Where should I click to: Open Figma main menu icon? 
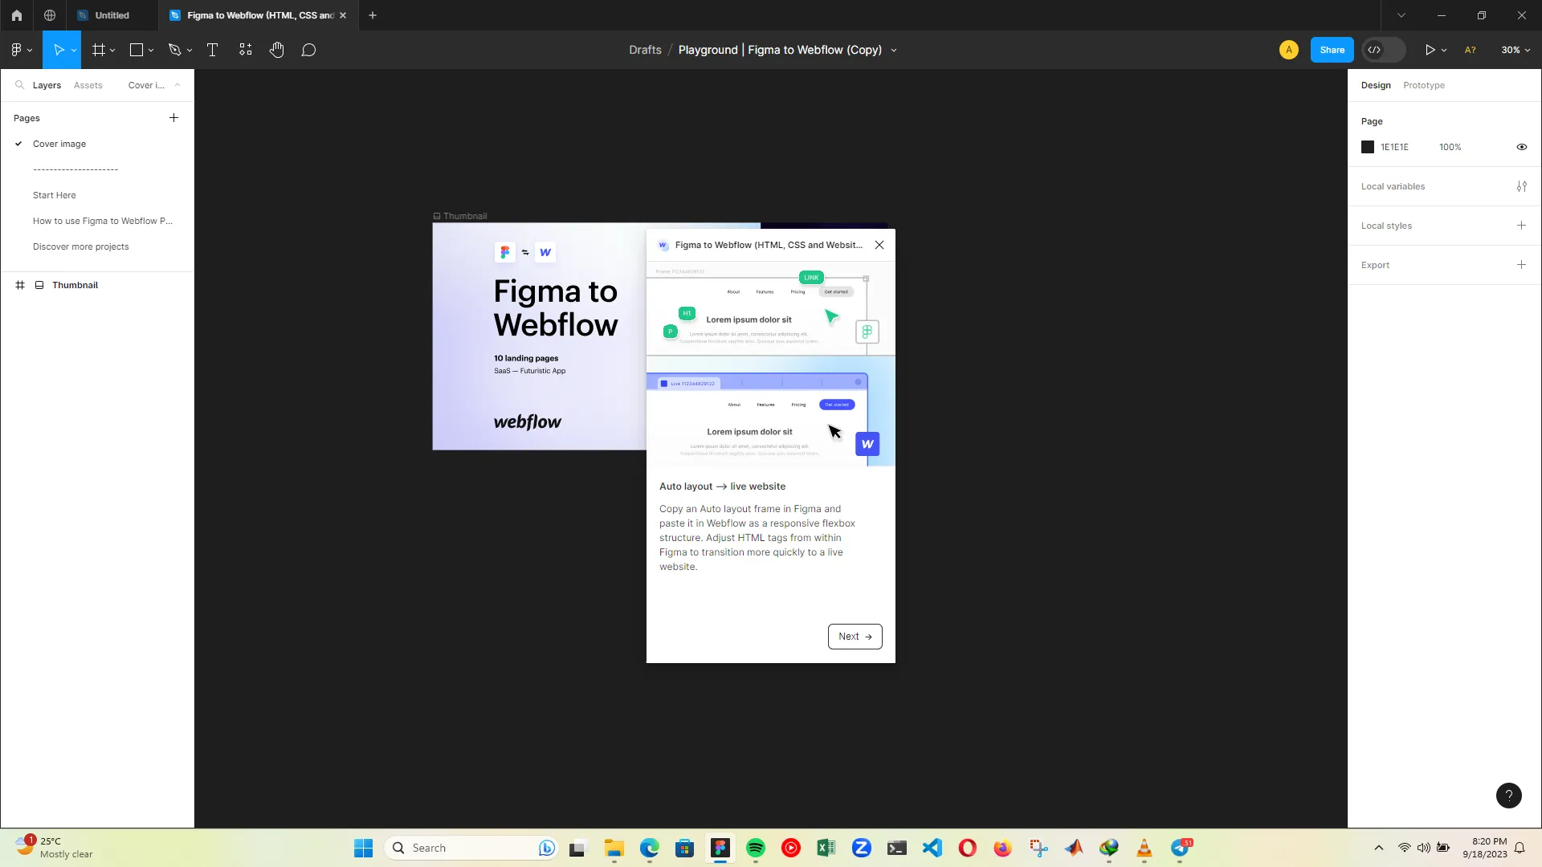tap(16, 50)
